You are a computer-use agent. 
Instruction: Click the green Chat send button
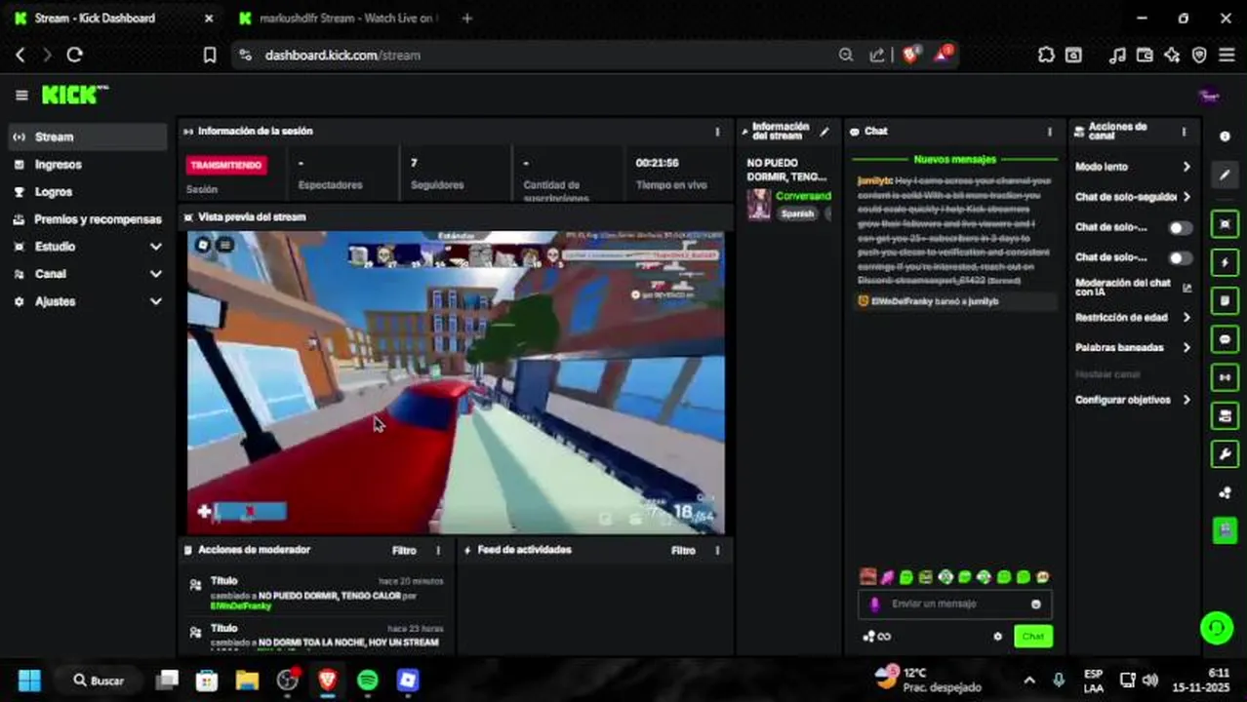(1032, 637)
